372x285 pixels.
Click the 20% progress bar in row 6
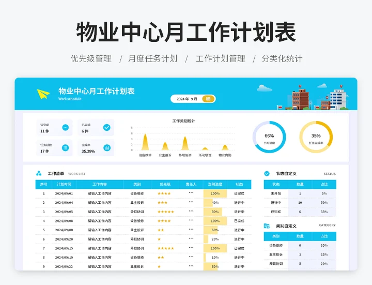coord(206,239)
